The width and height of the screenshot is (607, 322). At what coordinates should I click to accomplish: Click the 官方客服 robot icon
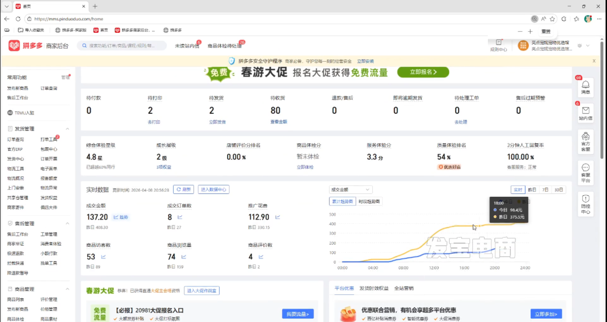(x=585, y=141)
